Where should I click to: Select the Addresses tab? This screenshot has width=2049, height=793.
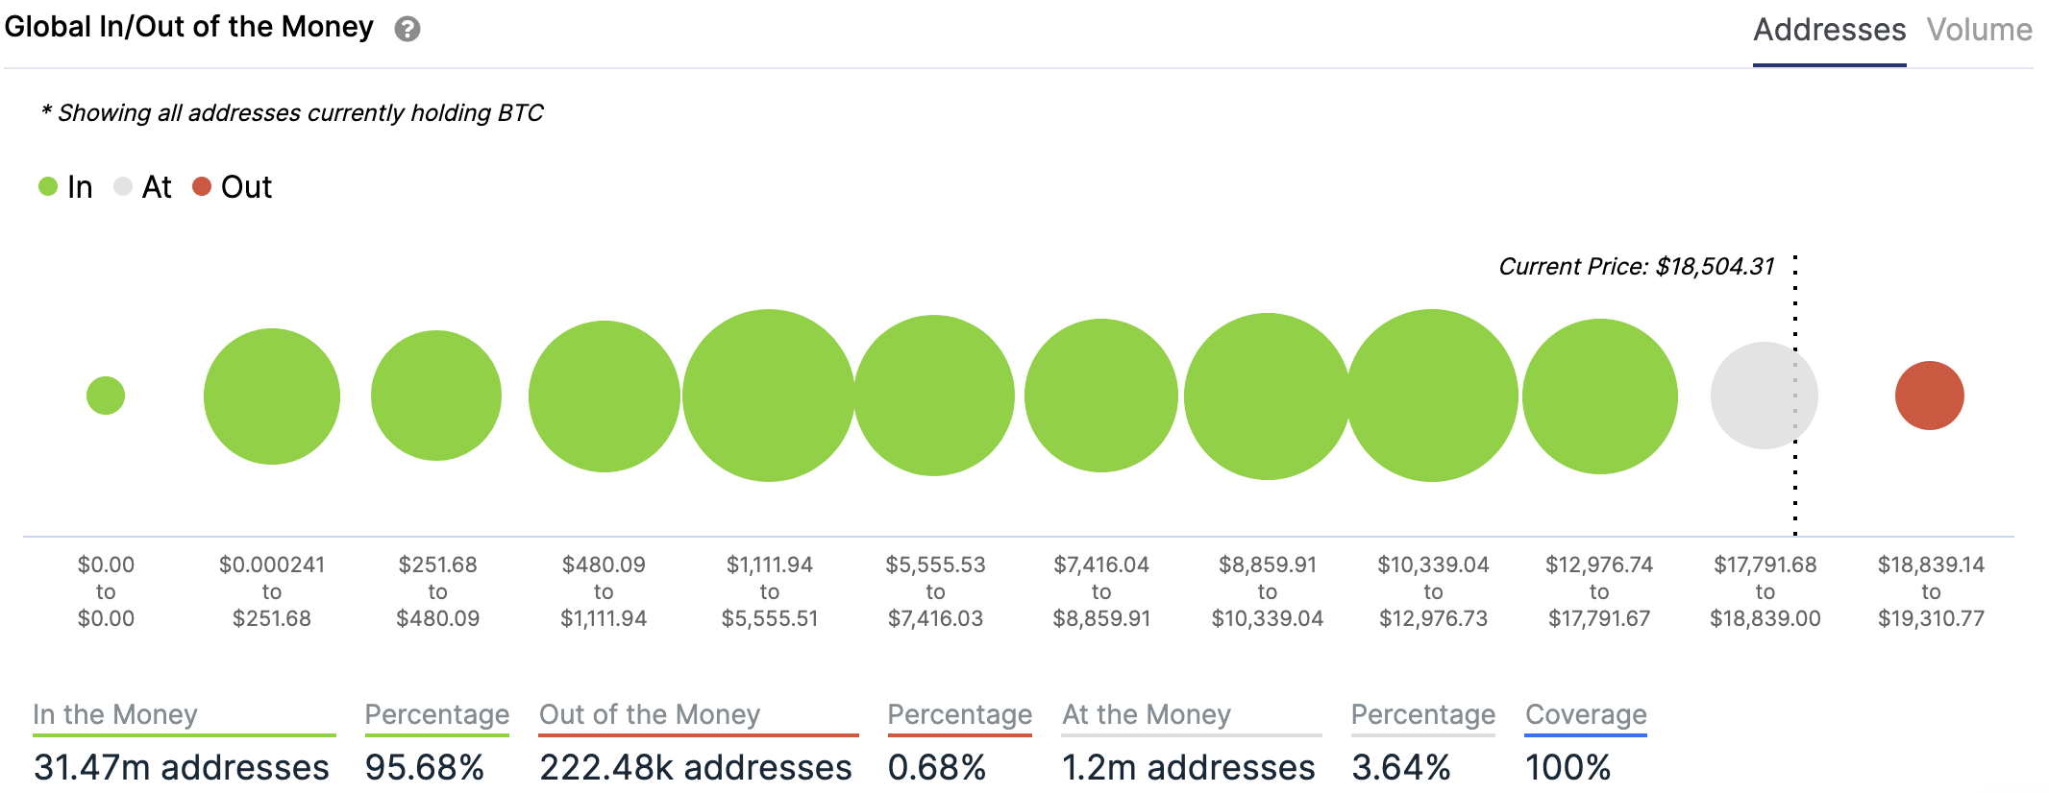click(1829, 30)
